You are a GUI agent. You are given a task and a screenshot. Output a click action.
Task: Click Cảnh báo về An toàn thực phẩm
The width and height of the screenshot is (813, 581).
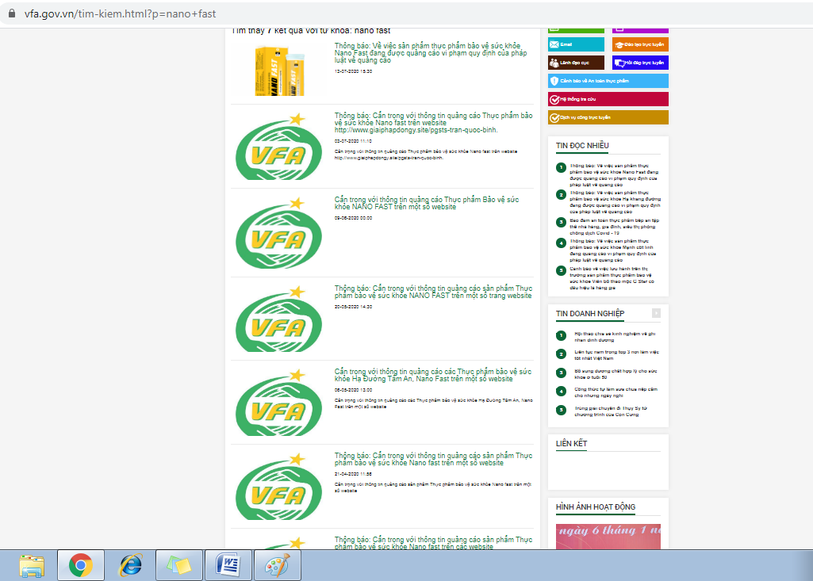point(608,81)
